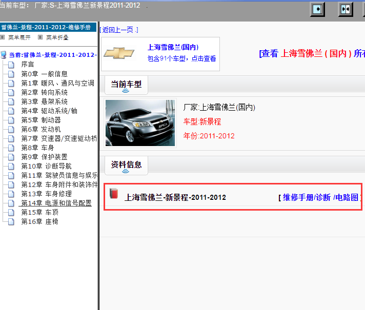Open 第11章 驾驶员信息与娱乐
The width and height of the screenshot is (365, 310).
(x=59, y=175)
